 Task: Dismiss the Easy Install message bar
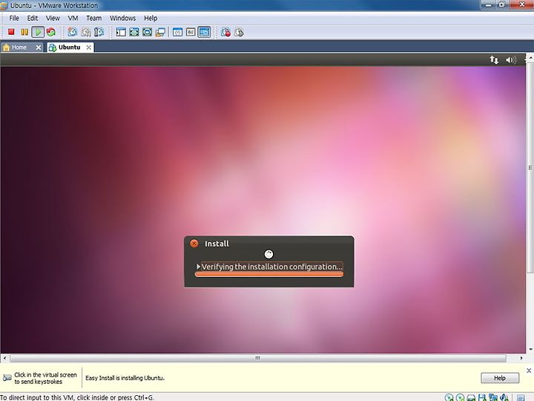pyautogui.click(x=529, y=371)
